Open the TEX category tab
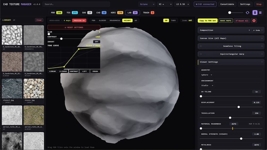Screen dimensions: 267x150 (72, 12)
